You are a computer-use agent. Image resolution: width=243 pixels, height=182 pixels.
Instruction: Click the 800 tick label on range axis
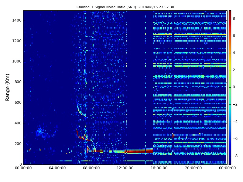18,82
